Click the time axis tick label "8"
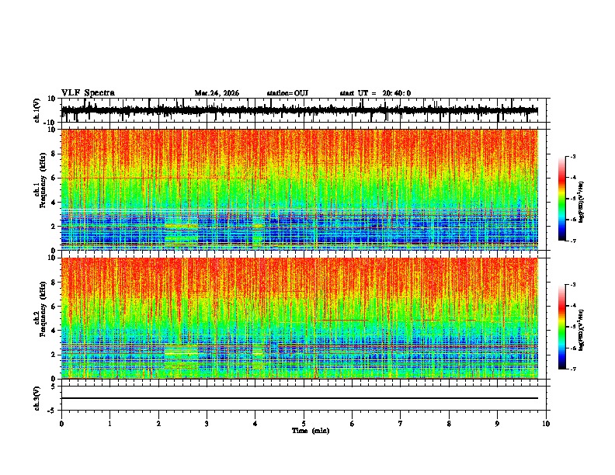 449,424
